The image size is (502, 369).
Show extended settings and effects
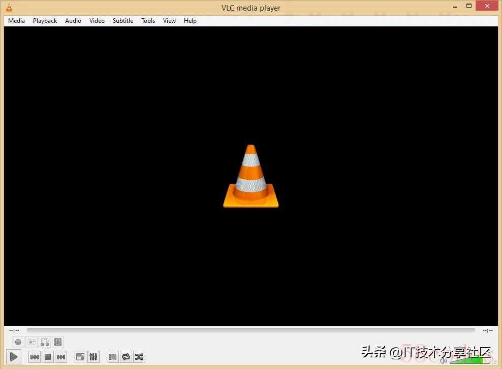(93, 357)
